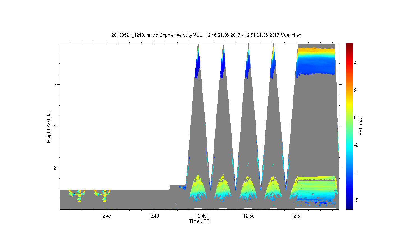
Task: Click the dark blue bottom of colorbar
Action: click(x=349, y=207)
